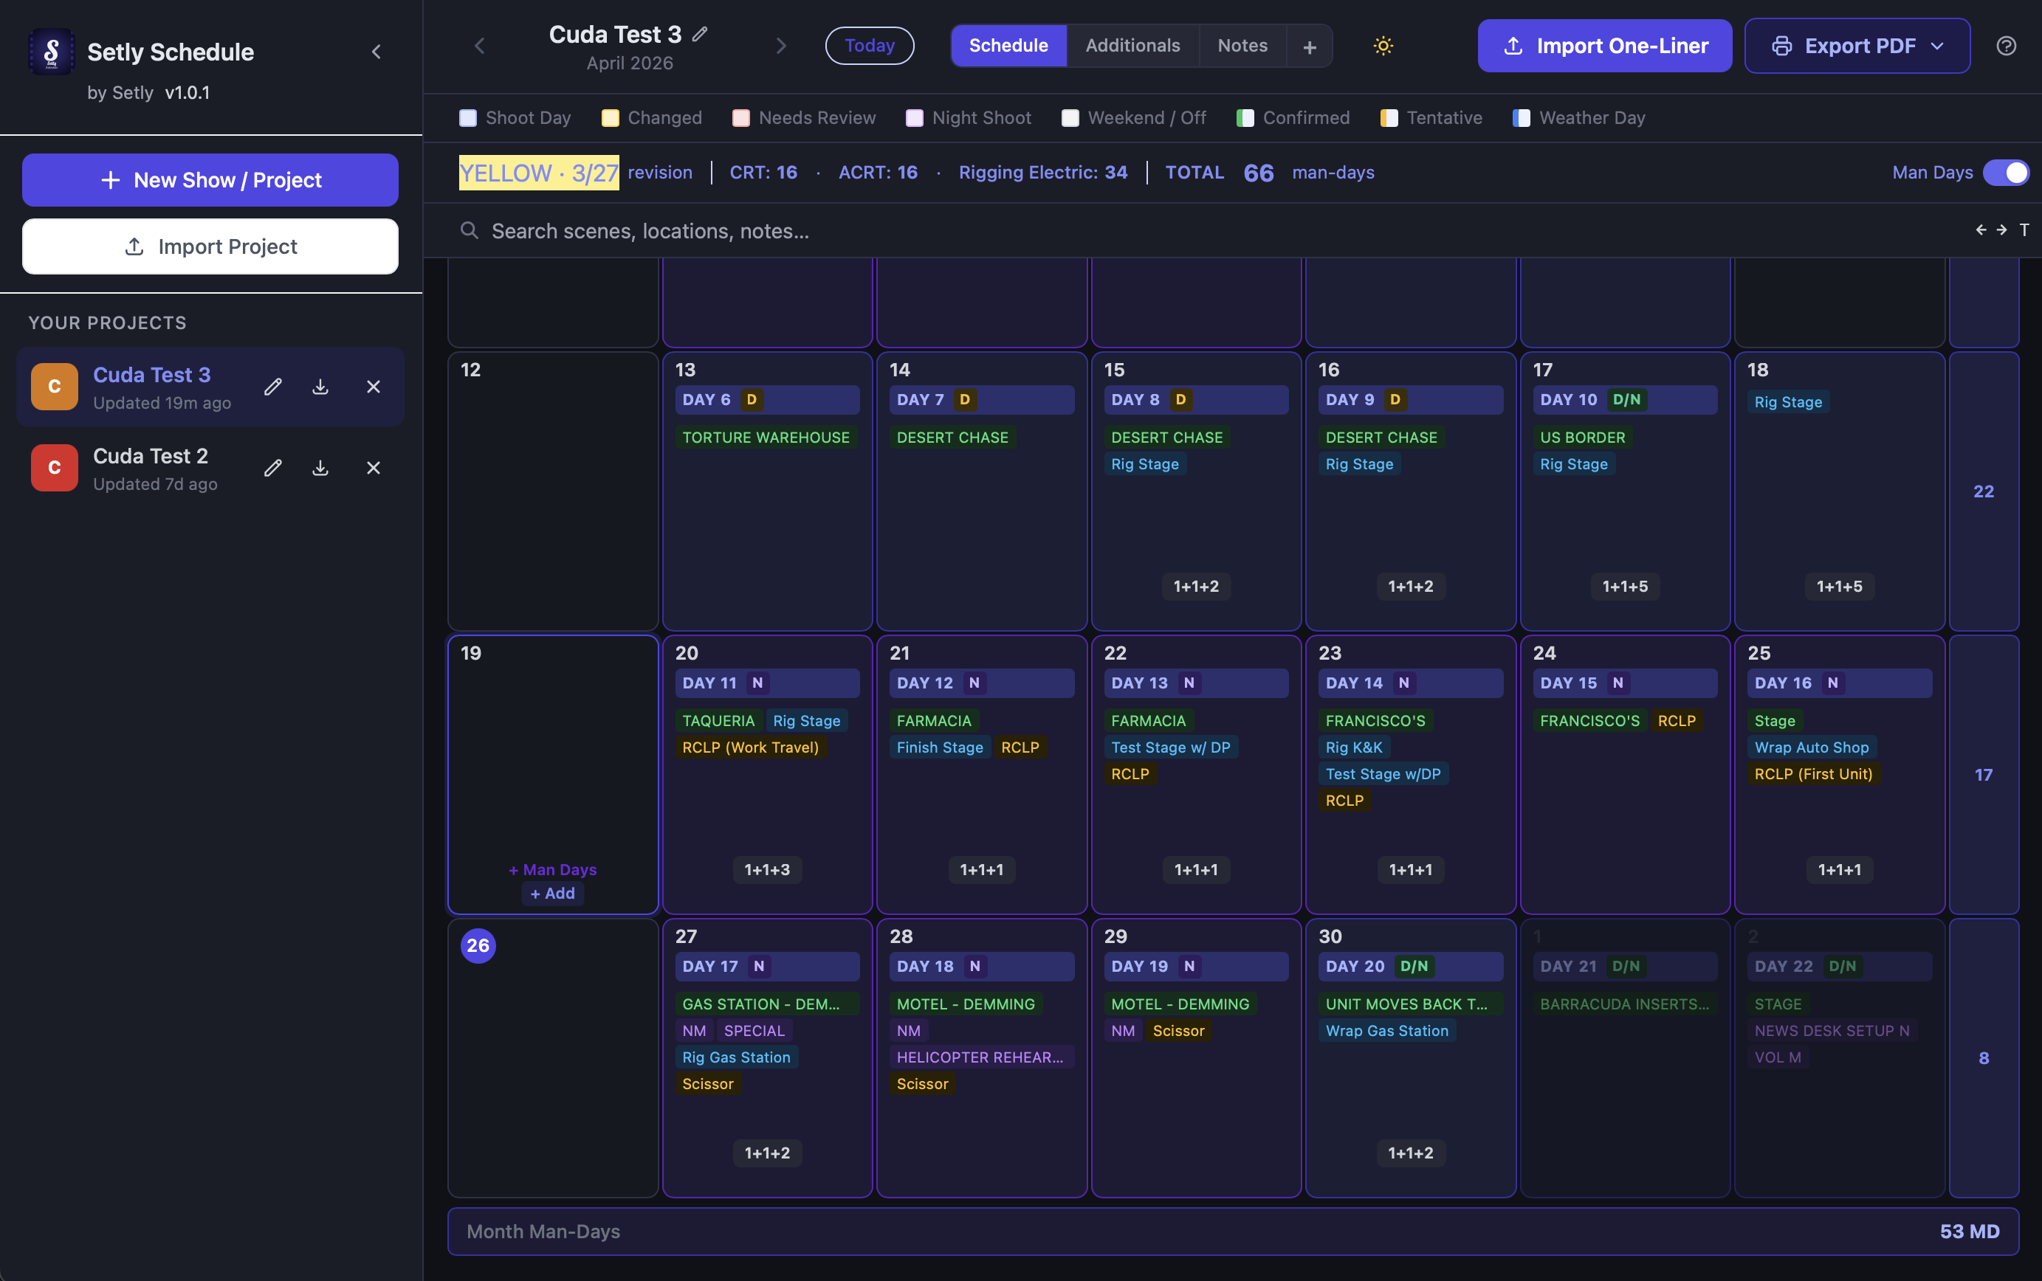Click the Import Project button
The width and height of the screenshot is (2042, 1281).
coord(210,246)
